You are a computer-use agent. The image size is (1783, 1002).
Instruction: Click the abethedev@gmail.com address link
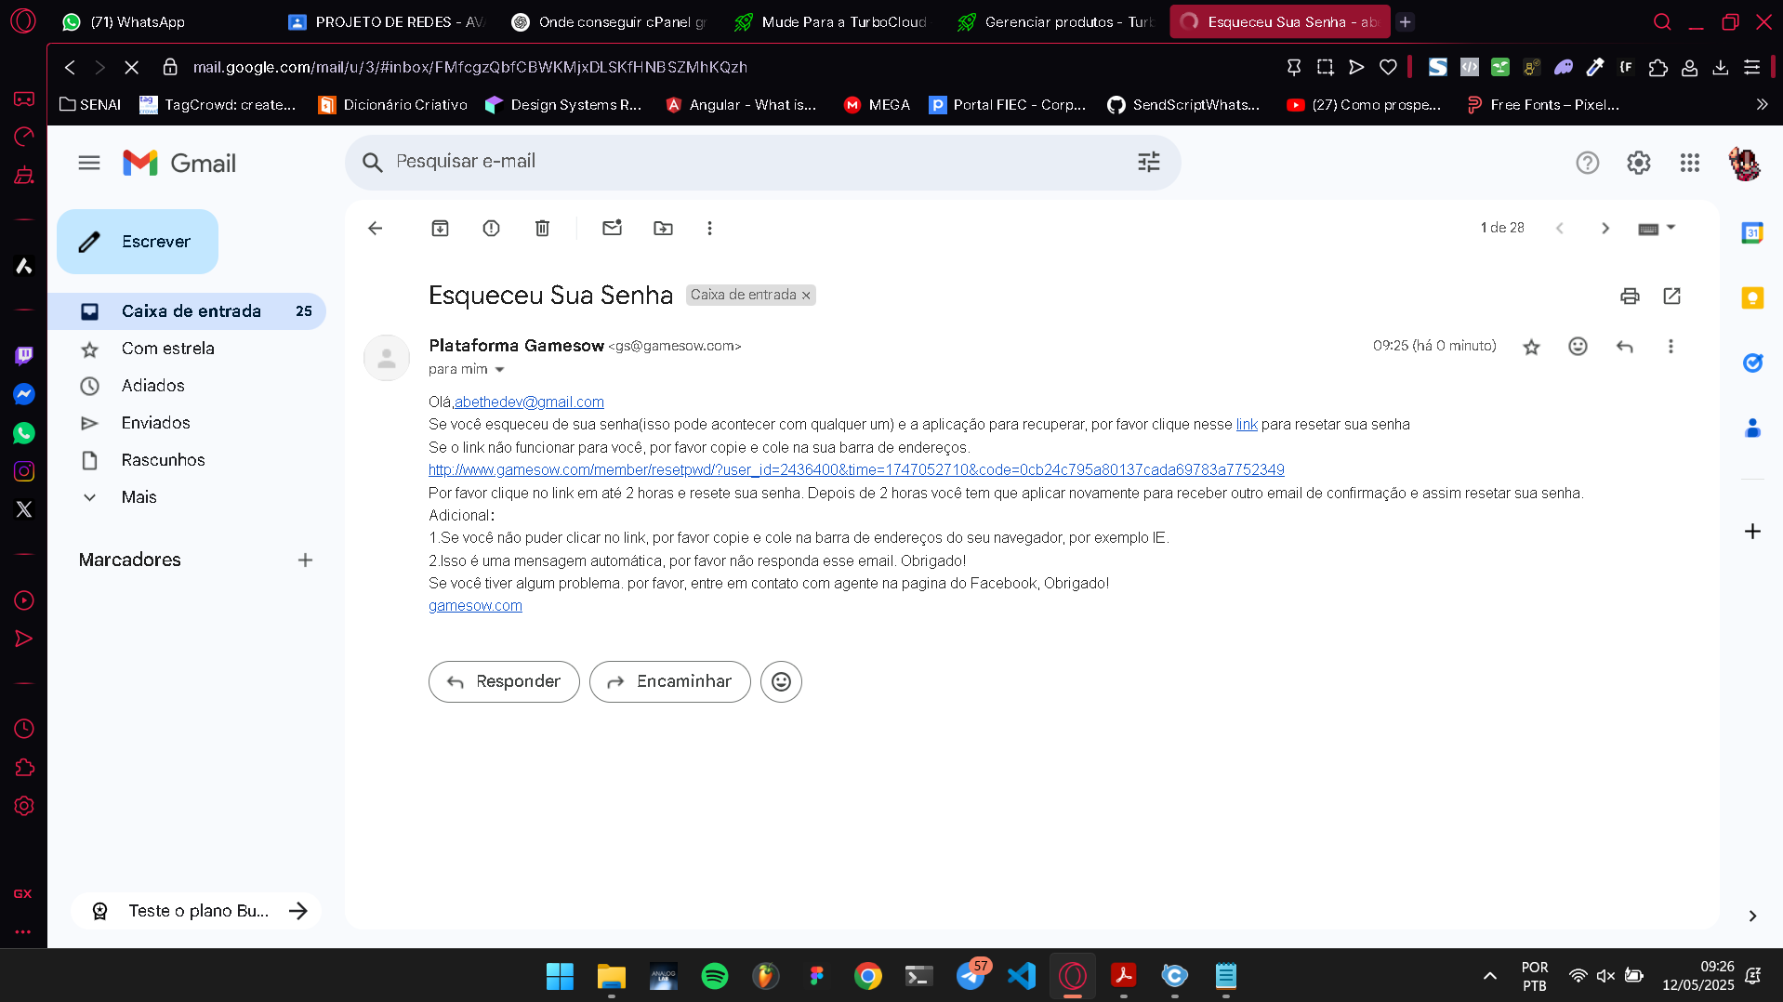(529, 402)
